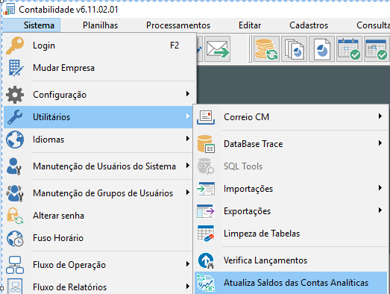This screenshot has width=390, height=294.
Task: Expand the Exportações submenu arrow
Action: [x=380, y=210]
